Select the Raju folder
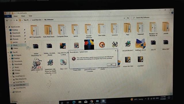The width and height of the screenshot is (184, 104). point(128,29)
